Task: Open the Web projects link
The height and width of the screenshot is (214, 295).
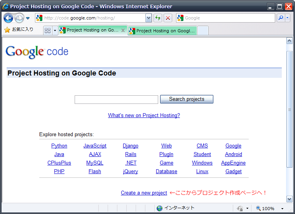Action: pos(166,146)
